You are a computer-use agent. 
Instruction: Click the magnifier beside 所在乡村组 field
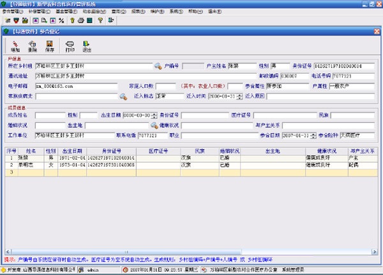tap(158, 66)
